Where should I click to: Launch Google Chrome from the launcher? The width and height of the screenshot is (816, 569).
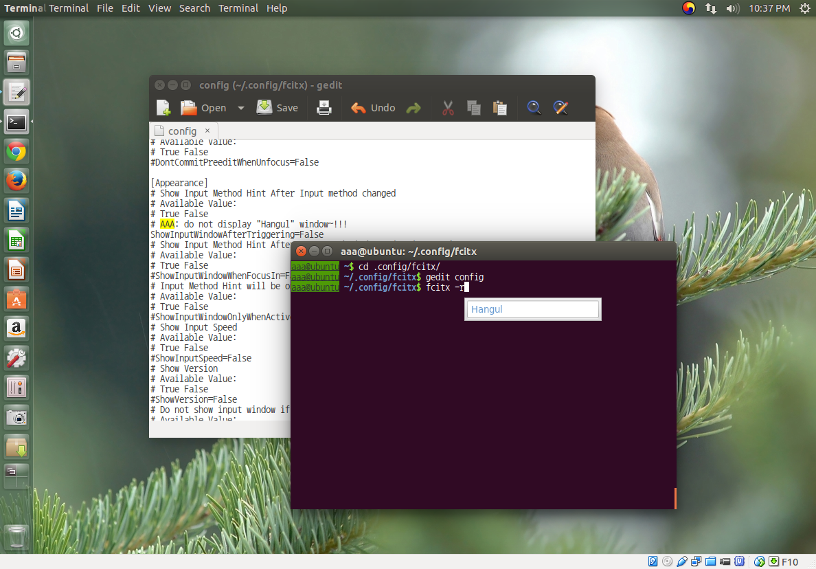click(16, 152)
